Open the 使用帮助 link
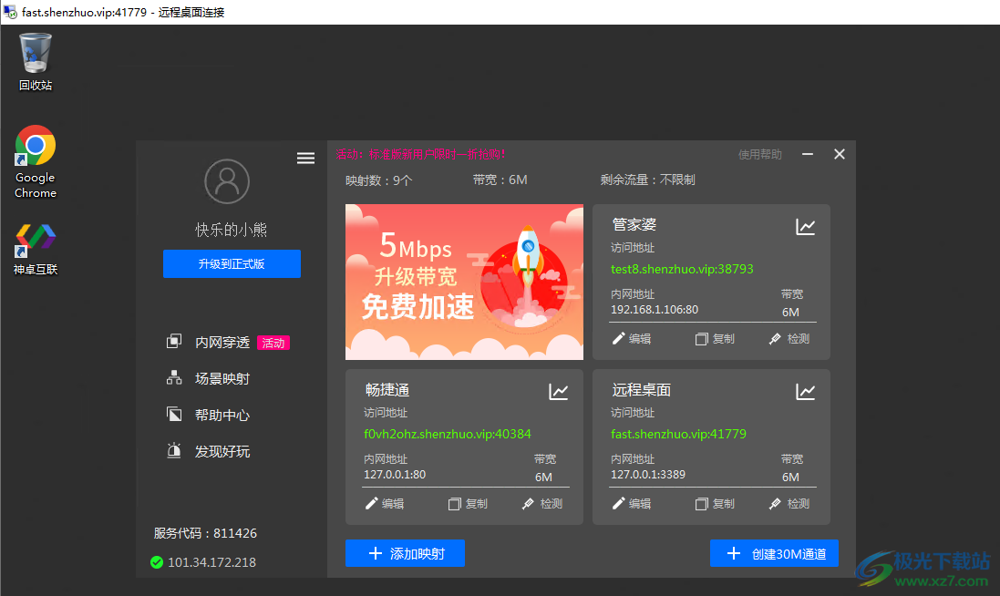The image size is (1000, 596). tap(759, 154)
